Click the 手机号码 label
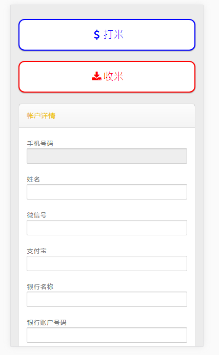219x355 pixels. 40,144
